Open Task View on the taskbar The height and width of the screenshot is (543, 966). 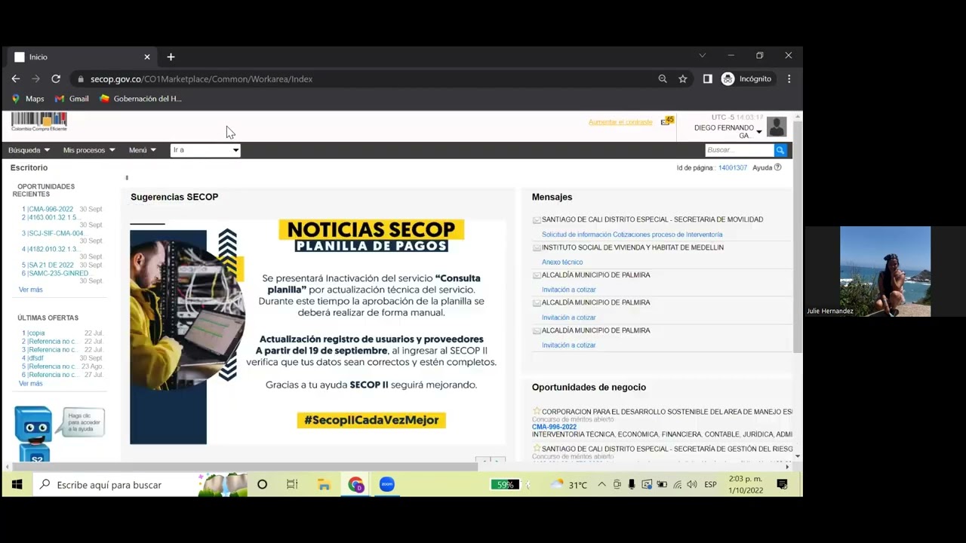tap(292, 484)
